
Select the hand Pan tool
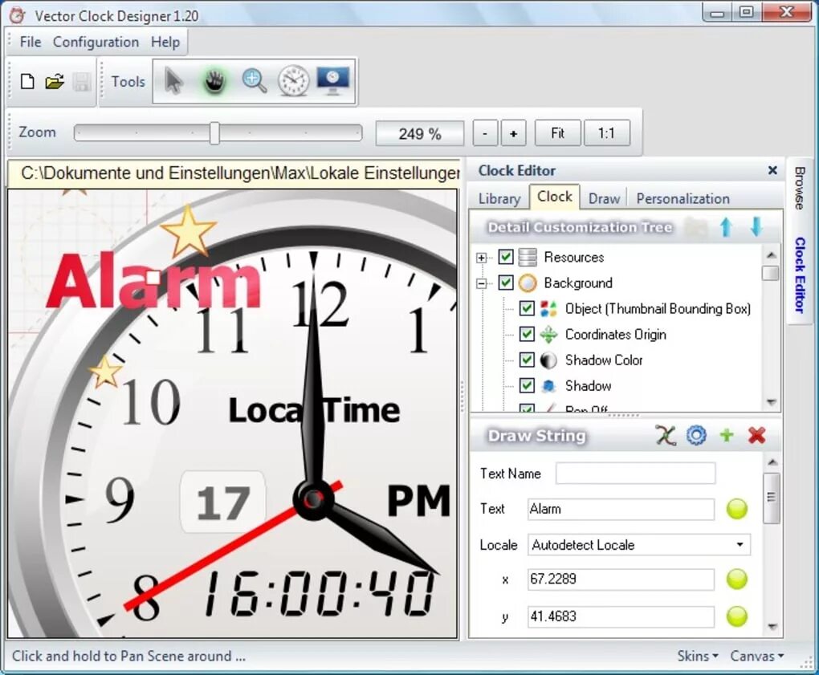[214, 82]
